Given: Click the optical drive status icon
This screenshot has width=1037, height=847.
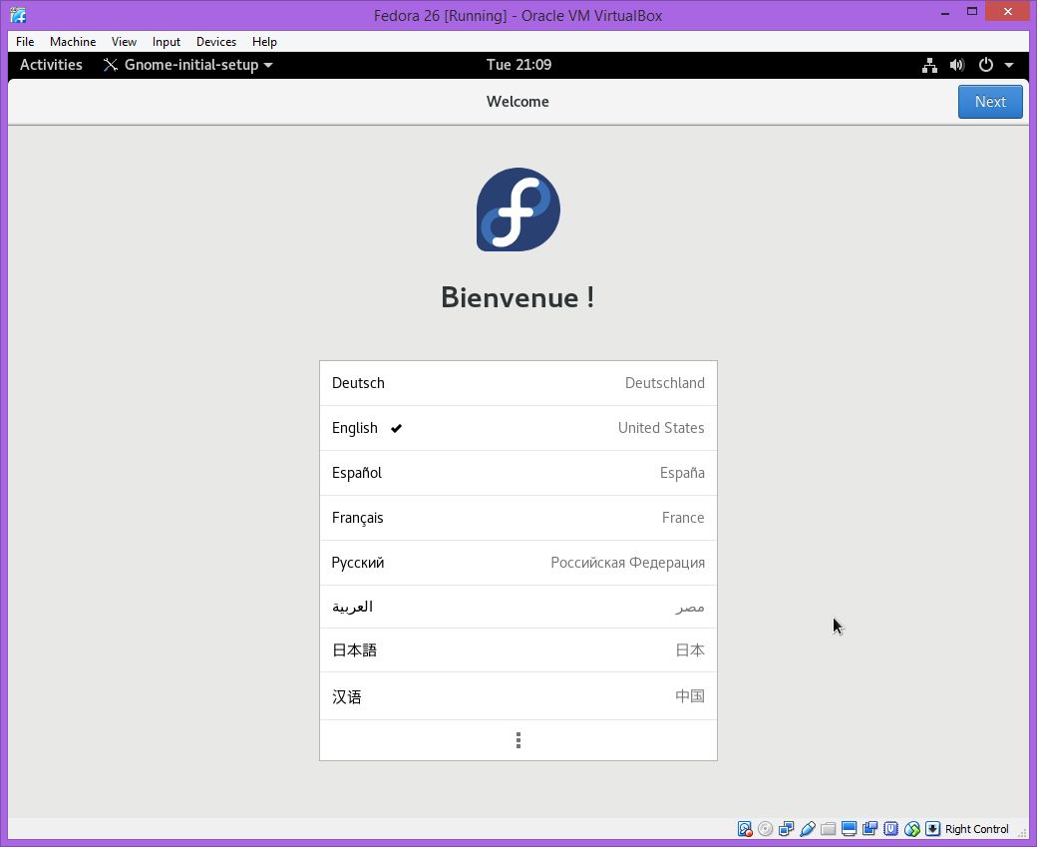Looking at the screenshot, I should click(765, 829).
